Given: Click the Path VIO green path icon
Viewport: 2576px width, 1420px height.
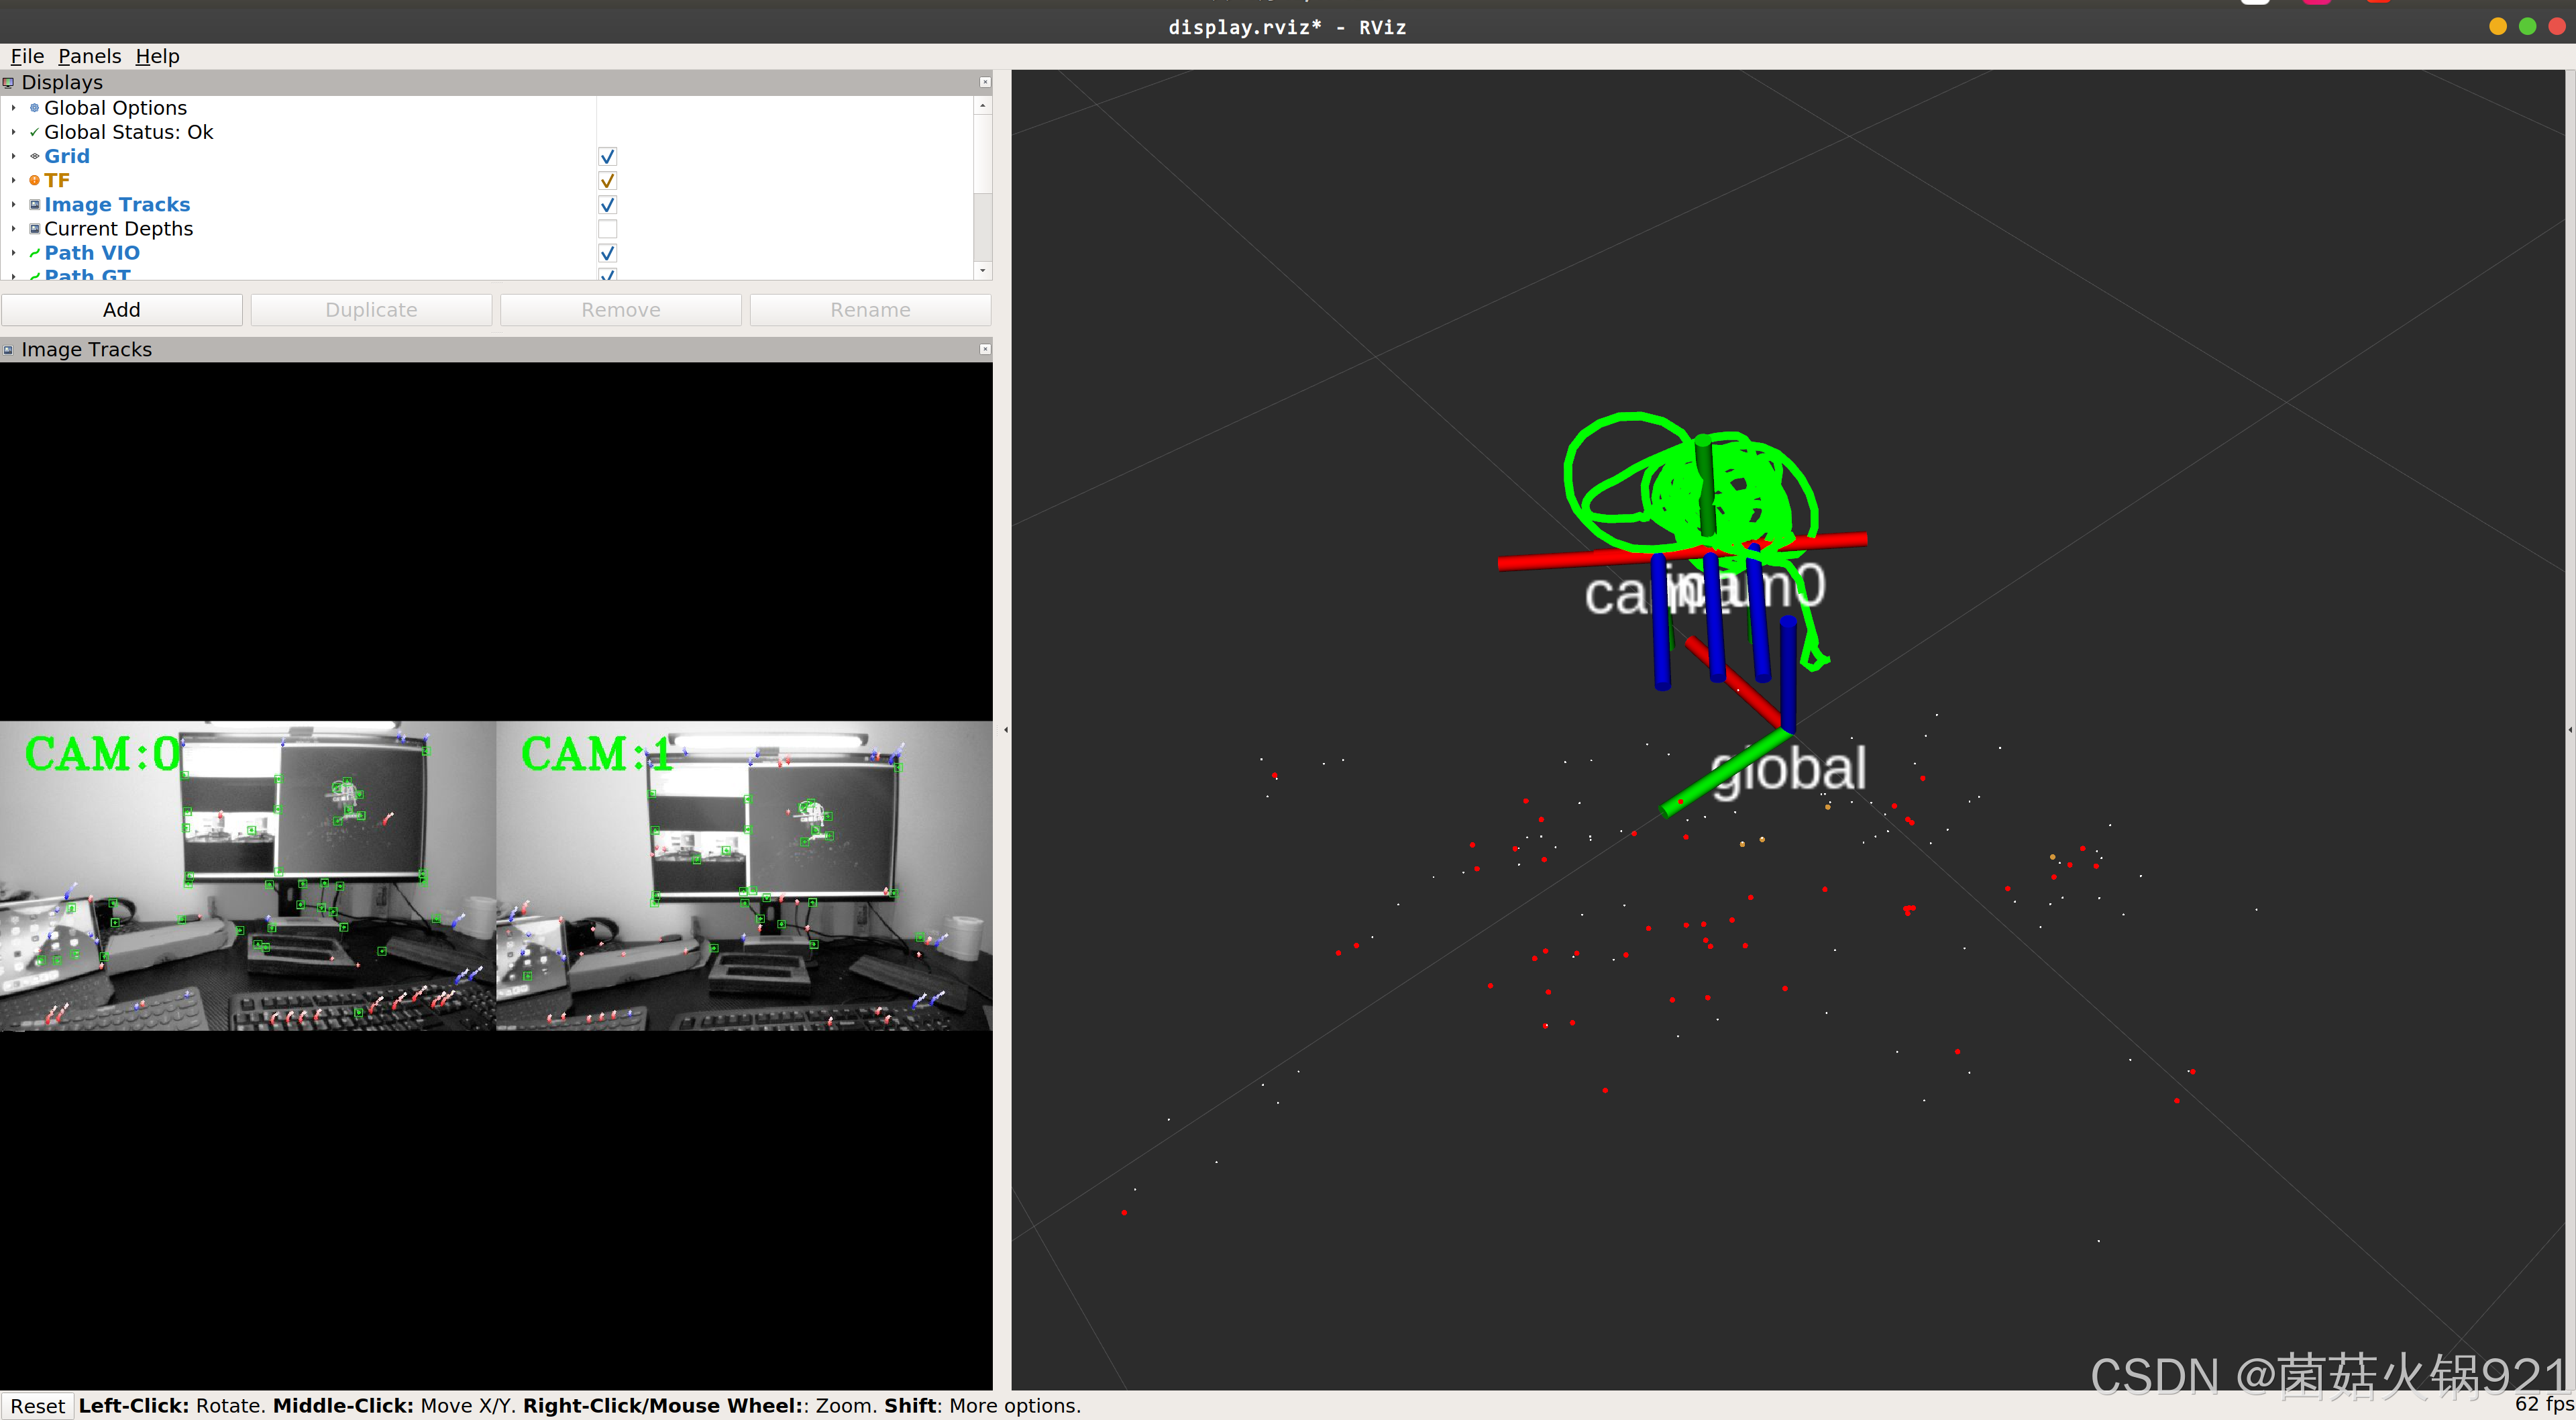Looking at the screenshot, I should pos(35,253).
